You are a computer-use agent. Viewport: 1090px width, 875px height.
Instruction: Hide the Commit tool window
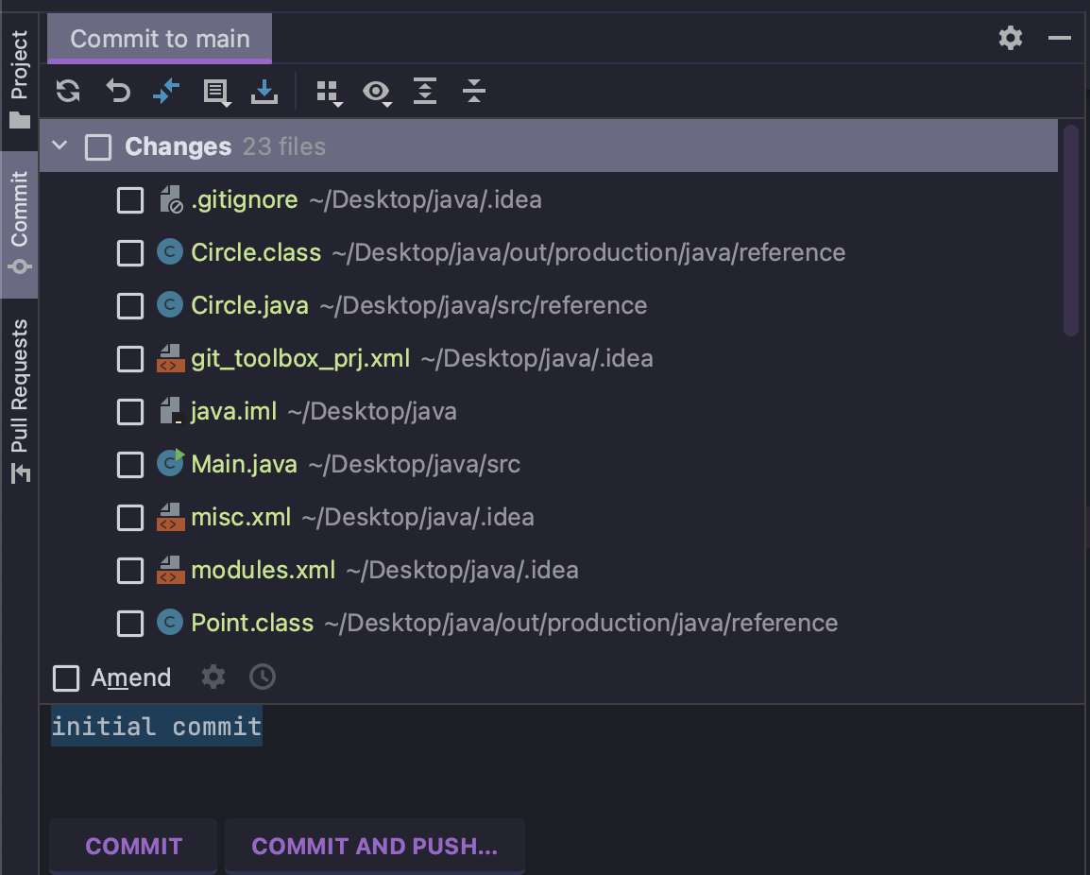tap(1060, 38)
